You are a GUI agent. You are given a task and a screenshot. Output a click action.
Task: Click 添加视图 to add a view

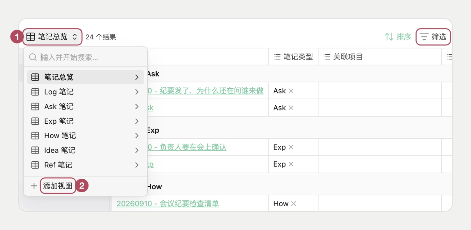(58, 186)
